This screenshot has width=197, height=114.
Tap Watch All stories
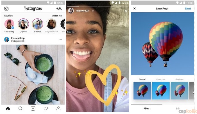point(57,16)
